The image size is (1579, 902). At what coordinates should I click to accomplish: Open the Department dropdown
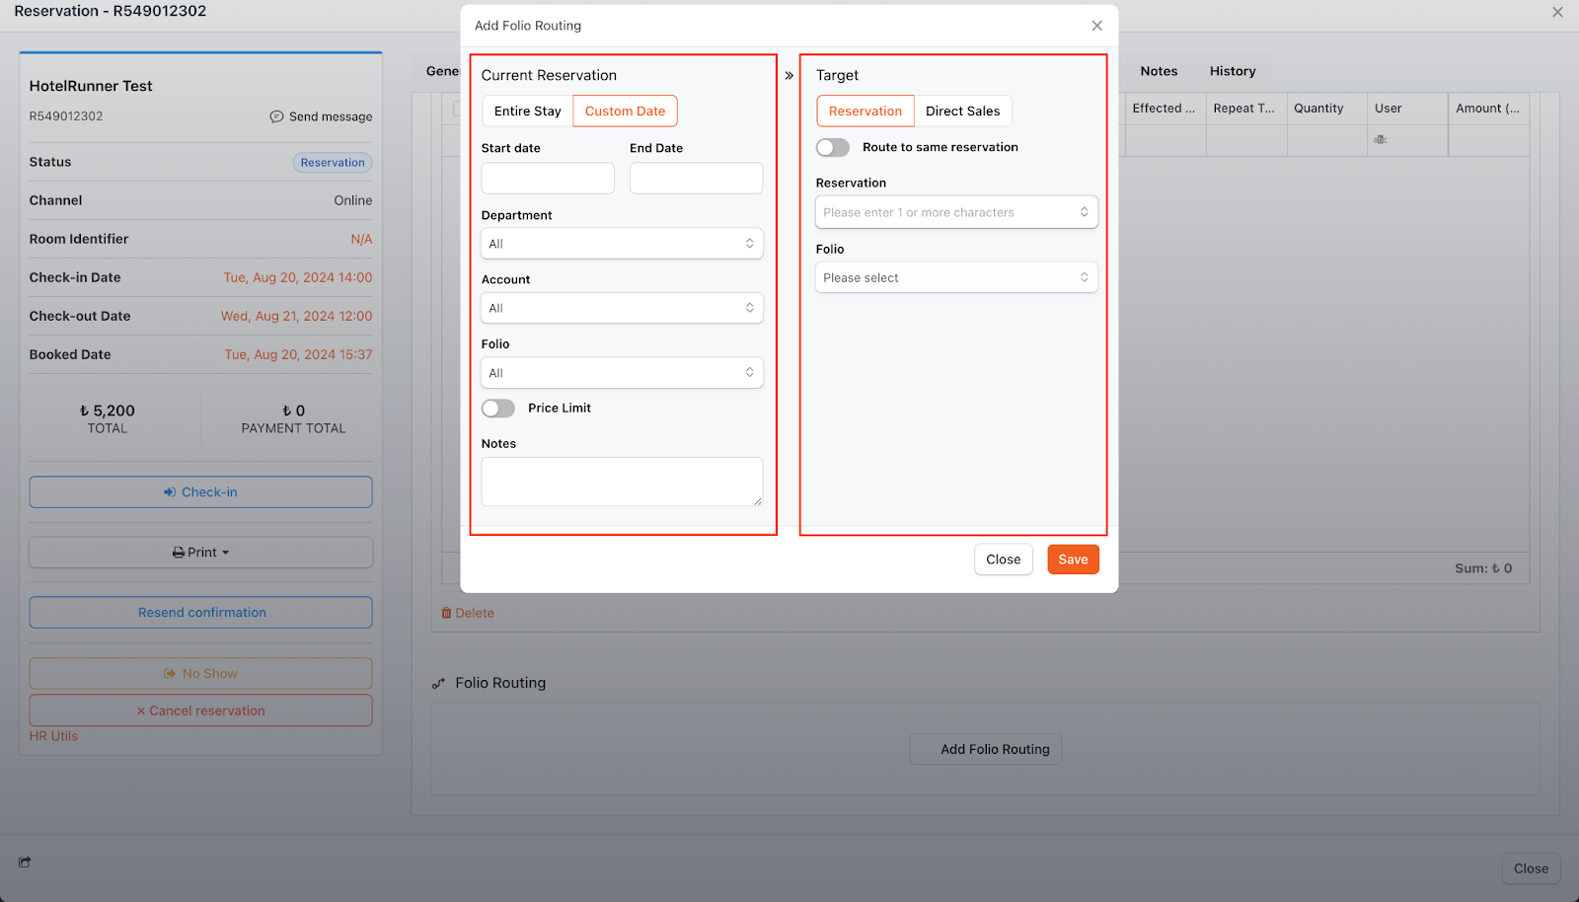coord(622,244)
